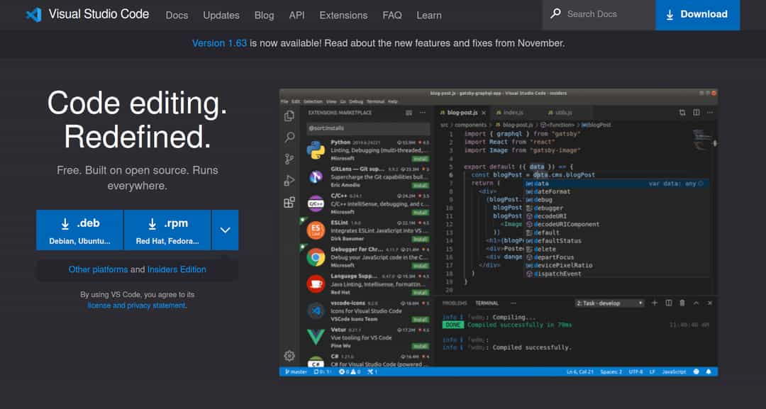Click the GitLens extension logo
Viewport: 766px width, 409px height.
click(x=316, y=177)
